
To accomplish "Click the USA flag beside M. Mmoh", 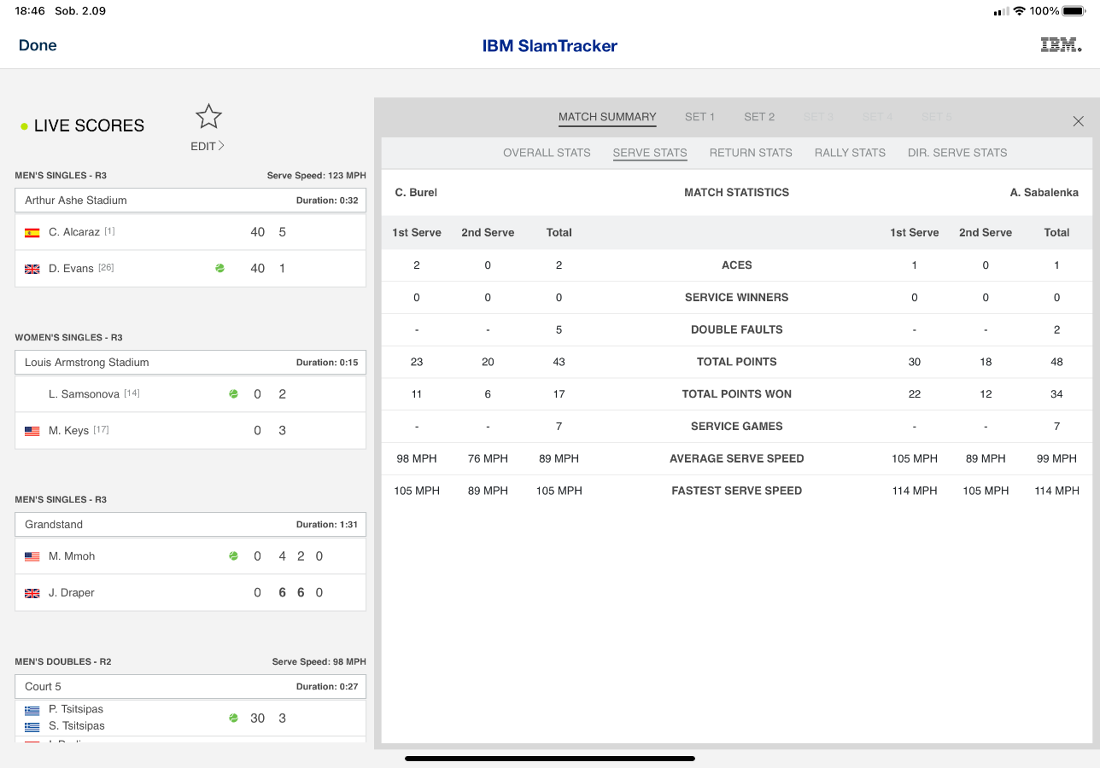I will coord(32,556).
